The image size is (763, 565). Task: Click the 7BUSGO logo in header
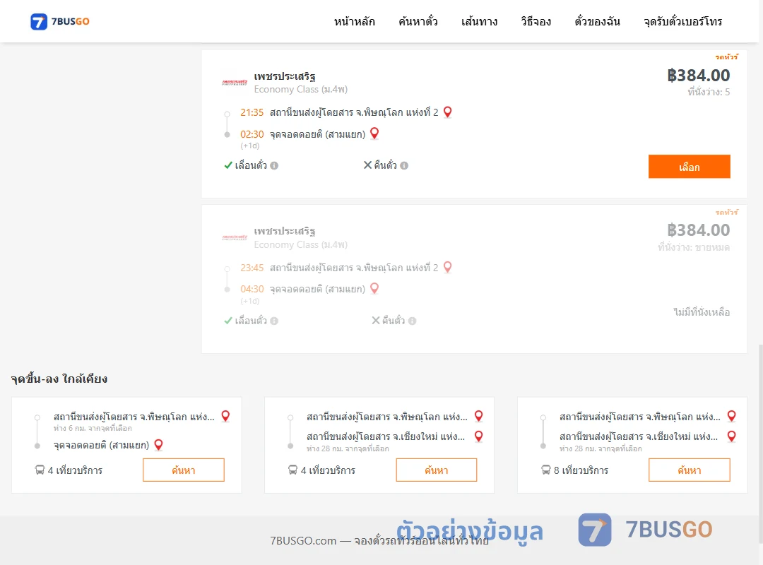(x=60, y=21)
